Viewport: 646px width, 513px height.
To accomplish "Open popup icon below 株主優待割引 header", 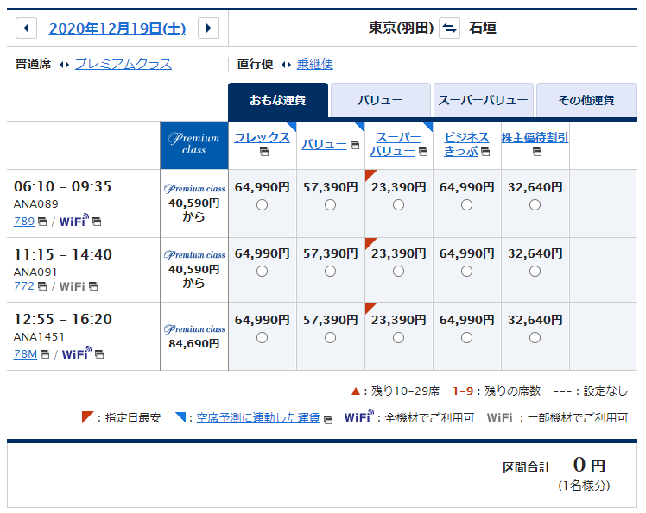I will pyautogui.click(x=537, y=152).
